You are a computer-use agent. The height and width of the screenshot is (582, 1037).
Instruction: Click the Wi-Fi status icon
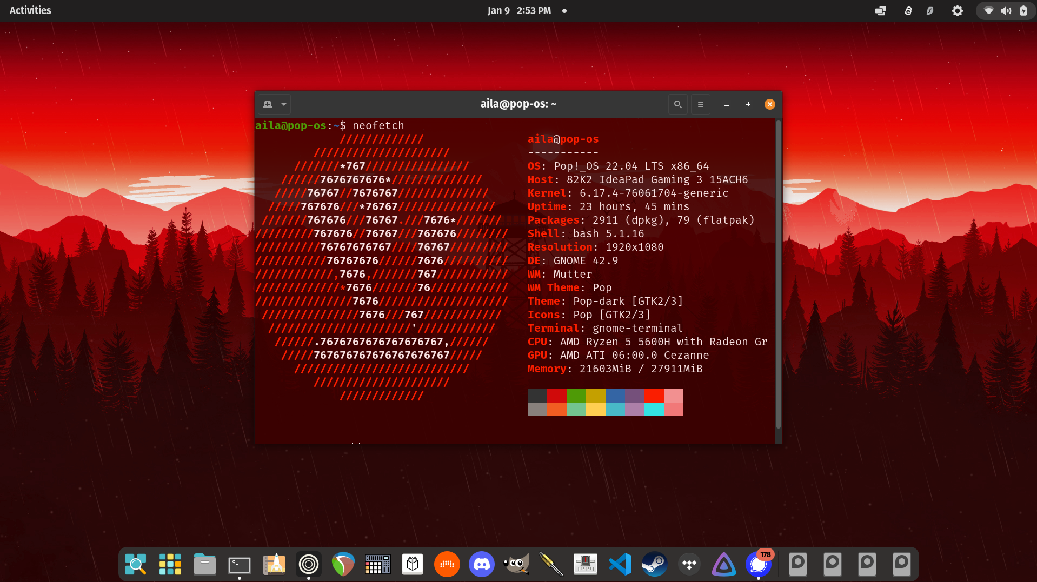[x=989, y=11]
